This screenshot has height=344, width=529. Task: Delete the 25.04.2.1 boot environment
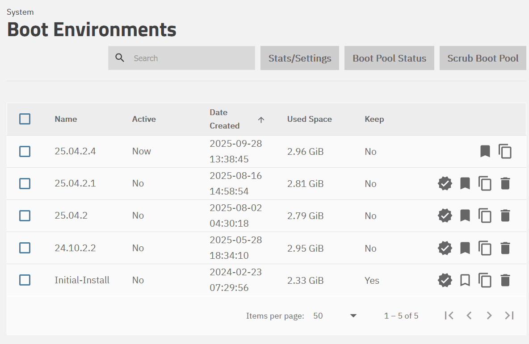click(505, 183)
